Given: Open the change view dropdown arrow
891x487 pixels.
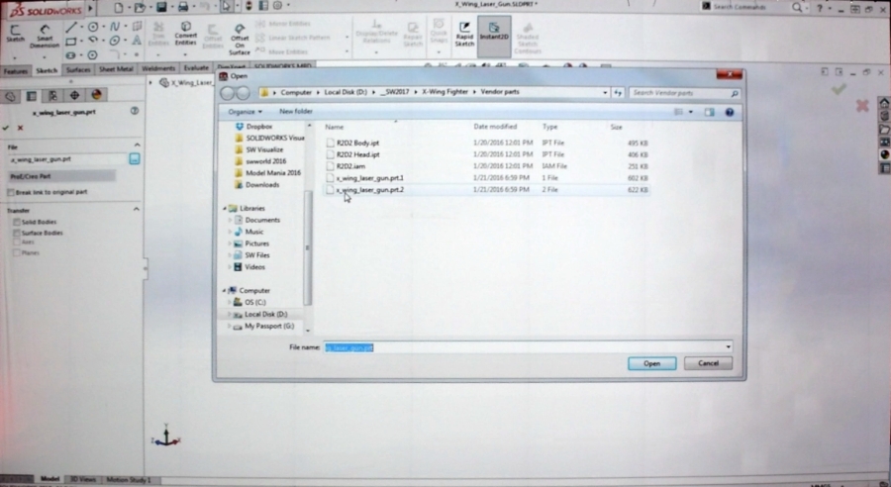Looking at the screenshot, I should pos(691,112).
